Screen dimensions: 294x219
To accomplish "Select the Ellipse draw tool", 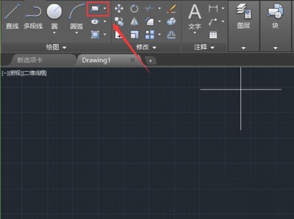I will coord(95,21).
